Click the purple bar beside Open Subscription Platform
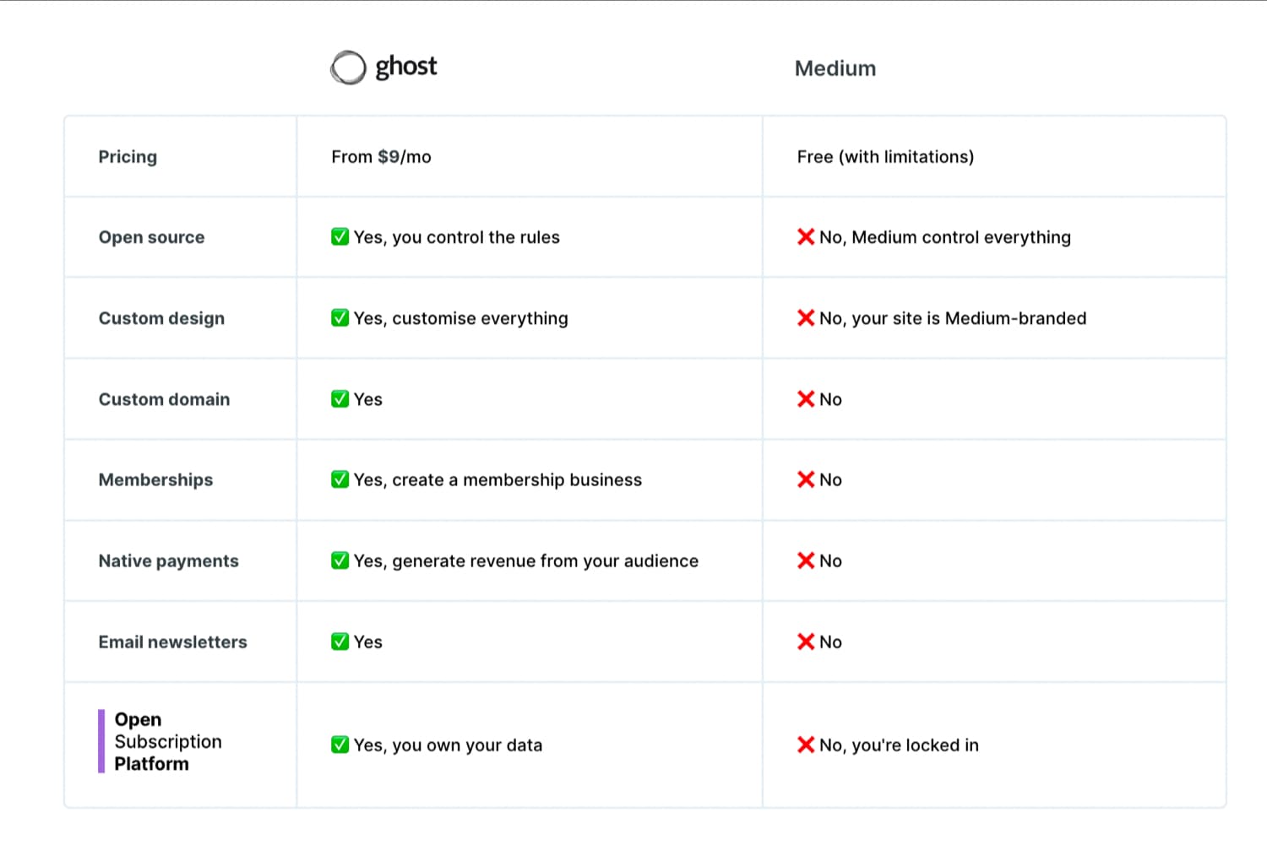1267x845 pixels. 101,741
